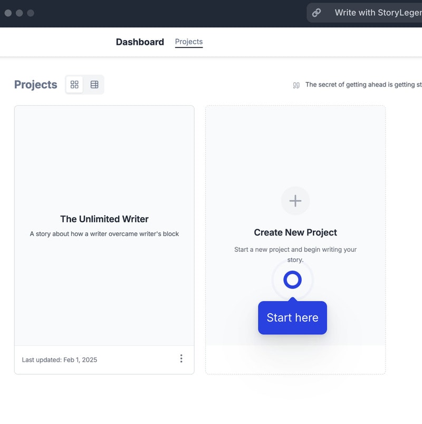Go to Dashboard from the header

pyautogui.click(x=140, y=42)
